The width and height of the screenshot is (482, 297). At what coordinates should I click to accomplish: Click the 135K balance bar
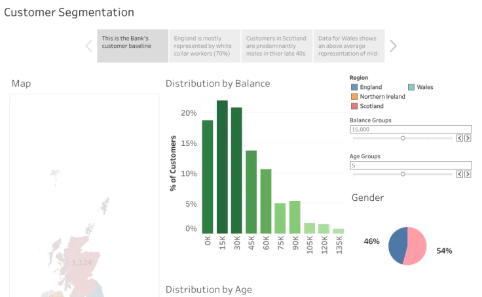click(x=339, y=231)
